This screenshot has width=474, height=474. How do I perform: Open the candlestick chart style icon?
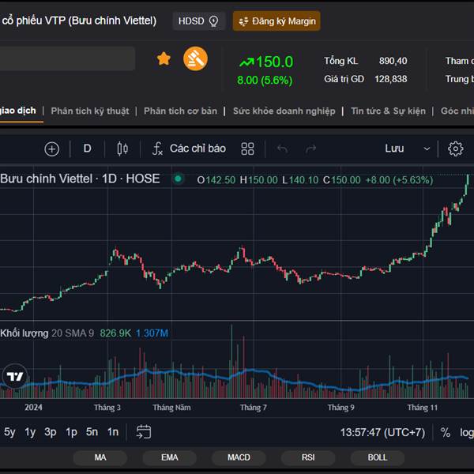122,149
